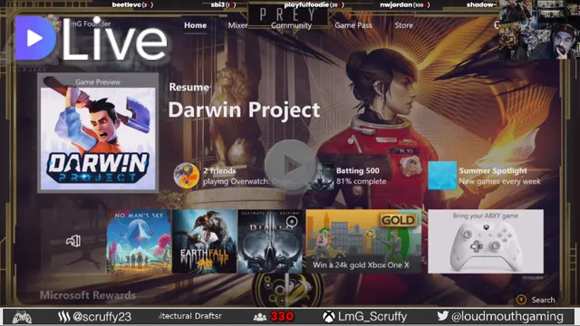The image size is (580, 326).
Task: Click the friends yin-yang avatar icon
Action: (186, 176)
